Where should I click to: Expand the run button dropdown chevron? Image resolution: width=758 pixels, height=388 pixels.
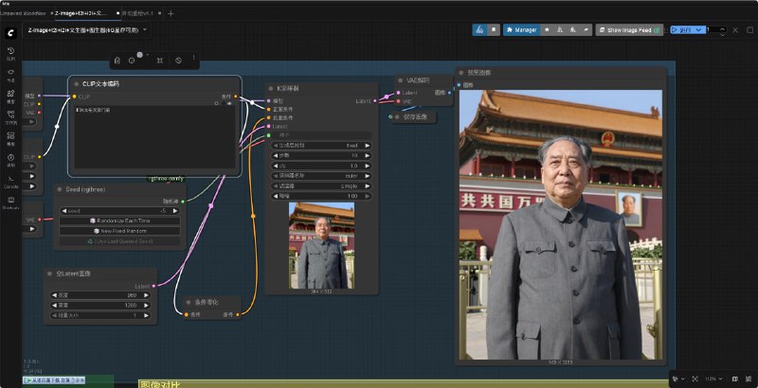[x=699, y=30]
